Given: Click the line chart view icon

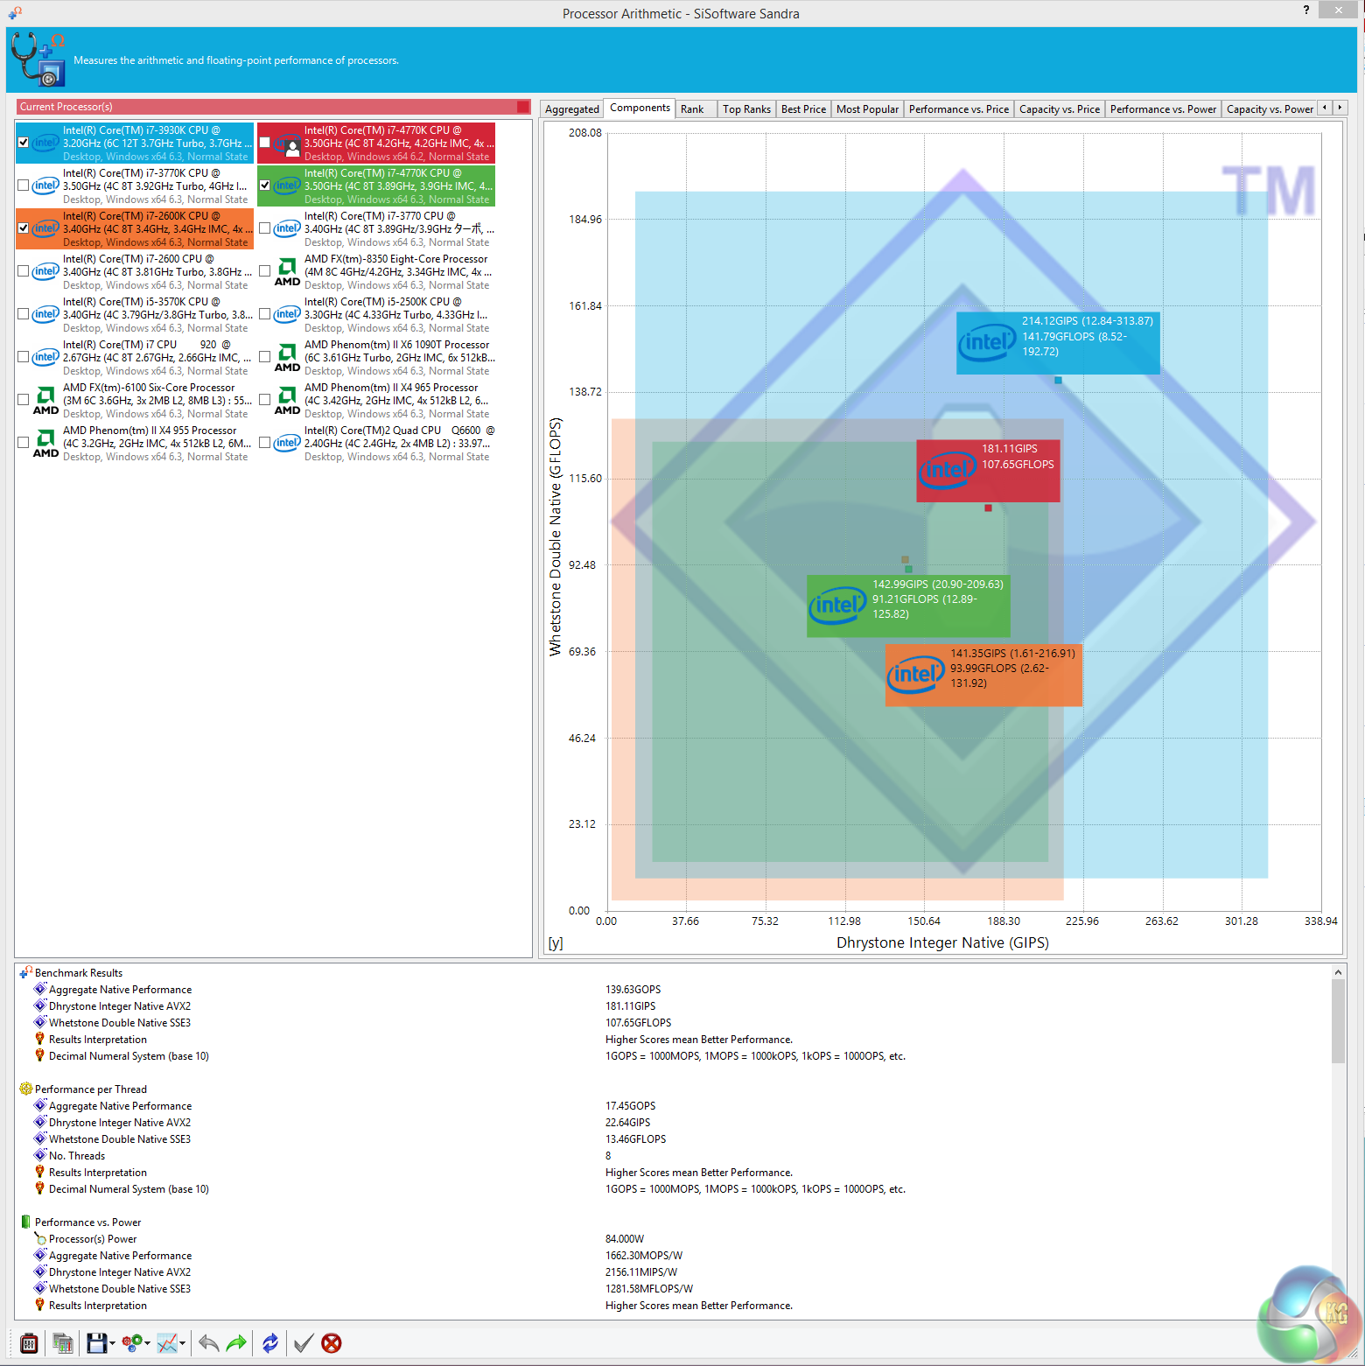Looking at the screenshot, I should tap(167, 1343).
